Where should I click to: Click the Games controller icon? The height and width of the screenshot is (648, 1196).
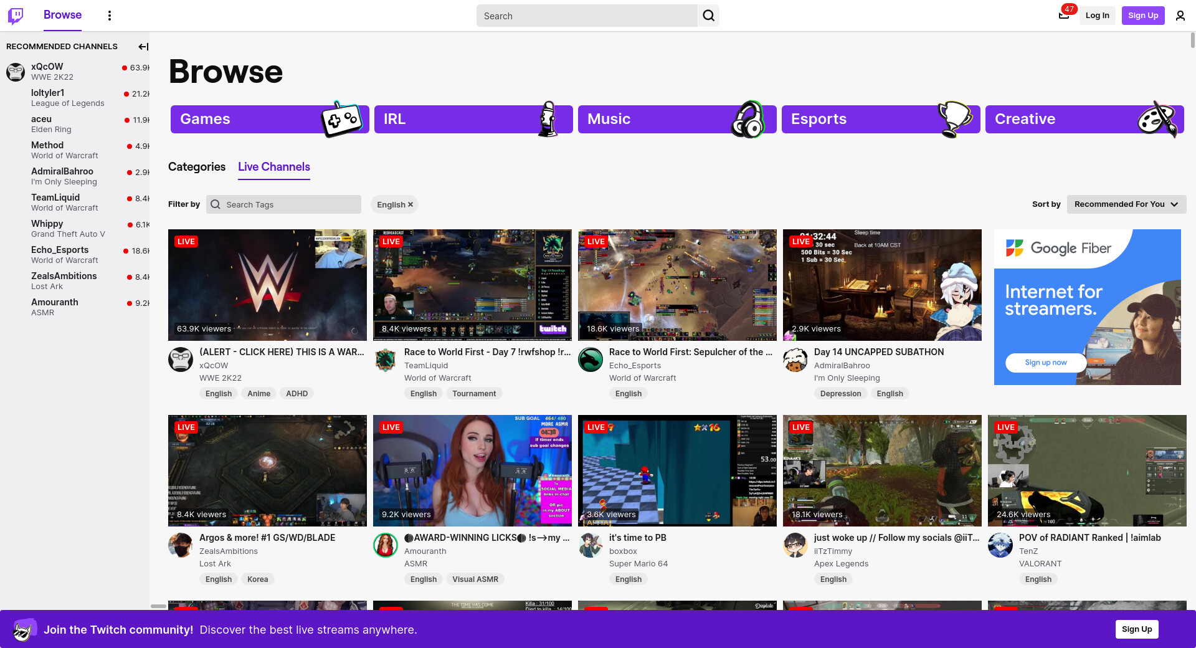(x=342, y=119)
